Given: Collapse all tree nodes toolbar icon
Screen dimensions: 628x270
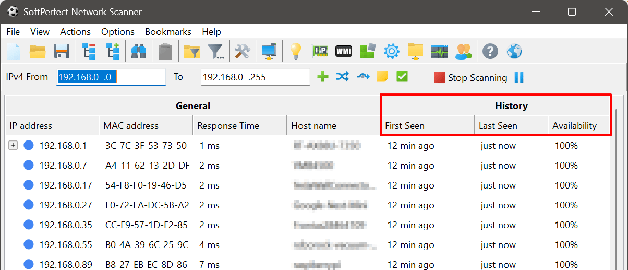Looking at the screenshot, I should click(x=89, y=51).
